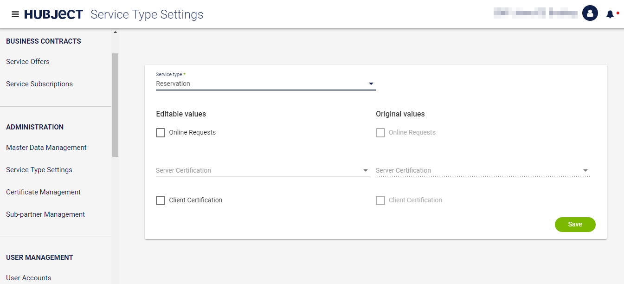624x284 pixels.
Task: Click the sidebar scroll-up arrow
Action: click(x=115, y=32)
